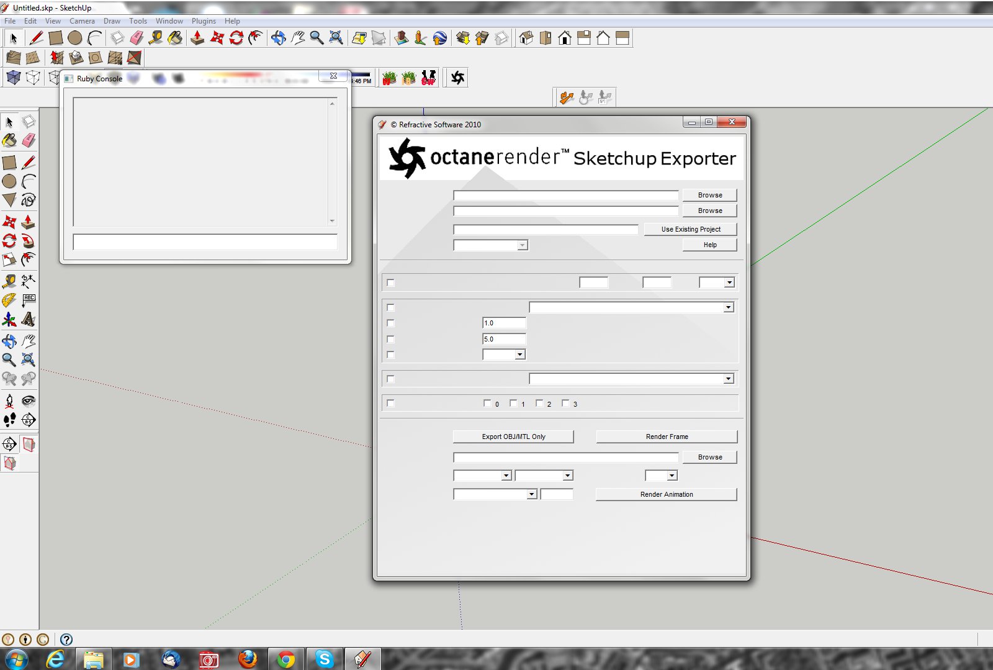The width and height of the screenshot is (993, 670).
Task: Switch to the Front view
Action: (x=564, y=38)
